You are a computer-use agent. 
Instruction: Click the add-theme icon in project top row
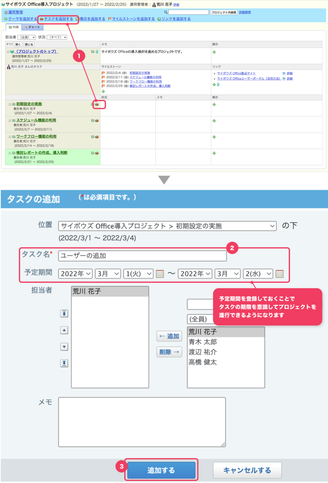pyautogui.click(x=93, y=52)
